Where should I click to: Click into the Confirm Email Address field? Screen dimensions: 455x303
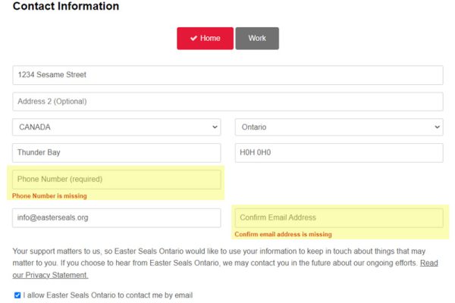tap(338, 218)
